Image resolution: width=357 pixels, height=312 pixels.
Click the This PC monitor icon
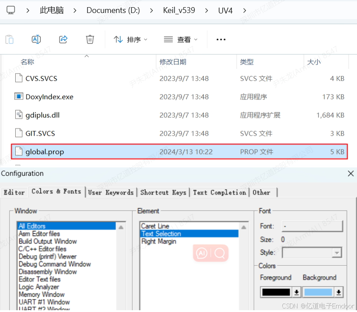click(x=11, y=10)
